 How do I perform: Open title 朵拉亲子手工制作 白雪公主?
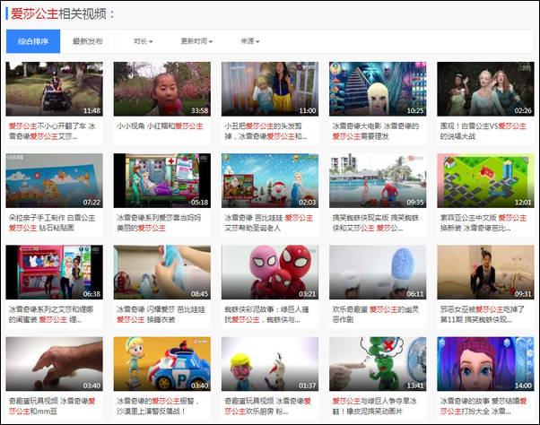(x=52, y=222)
